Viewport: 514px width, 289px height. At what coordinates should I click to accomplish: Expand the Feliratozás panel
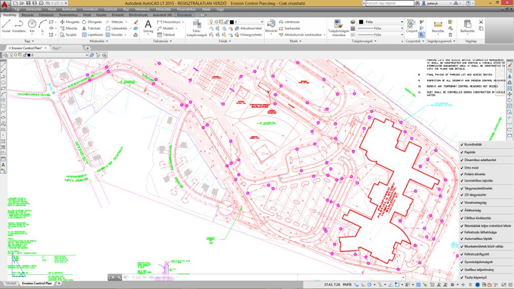(x=163, y=41)
